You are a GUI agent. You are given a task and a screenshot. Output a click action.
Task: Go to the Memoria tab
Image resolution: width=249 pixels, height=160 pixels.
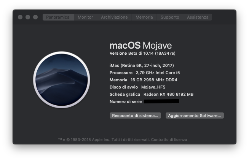pyautogui.click(x=144, y=17)
